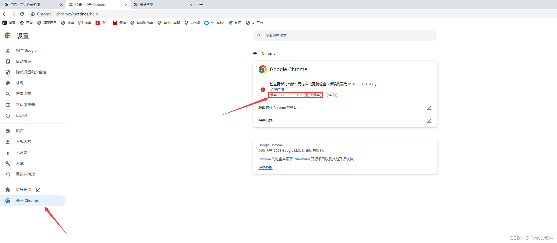Click the 了解详情 link
557x243 pixels.
pos(277,89)
